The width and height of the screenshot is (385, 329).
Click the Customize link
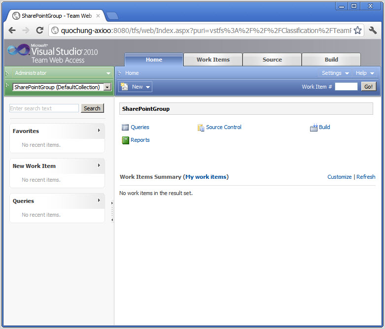[339, 177]
